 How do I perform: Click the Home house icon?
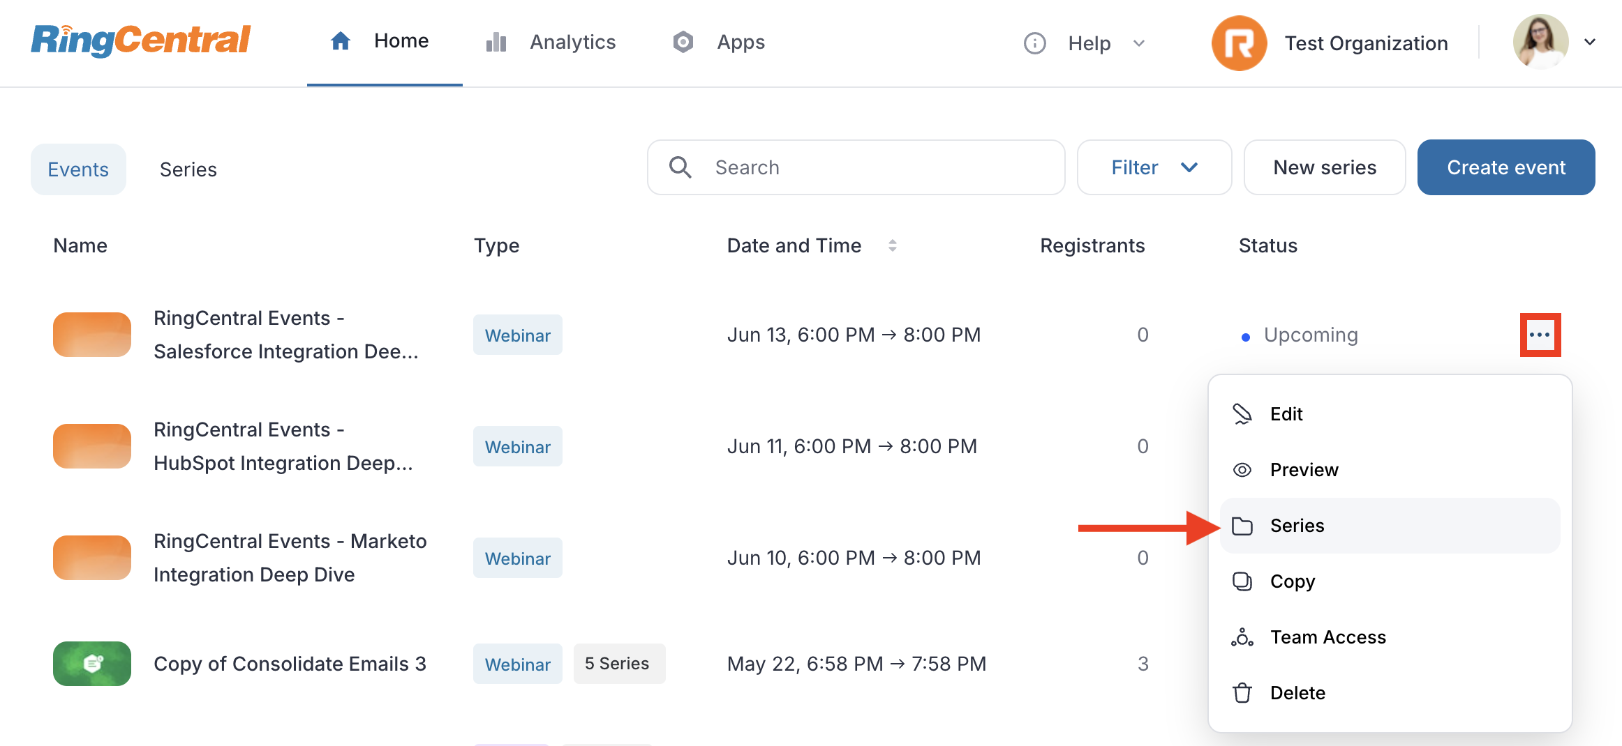(x=341, y=41)
